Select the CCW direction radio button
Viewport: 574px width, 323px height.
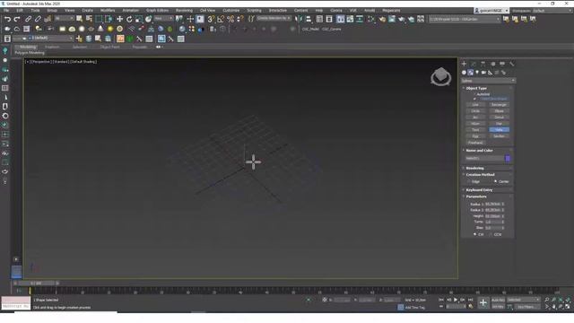tap(491, 234)
